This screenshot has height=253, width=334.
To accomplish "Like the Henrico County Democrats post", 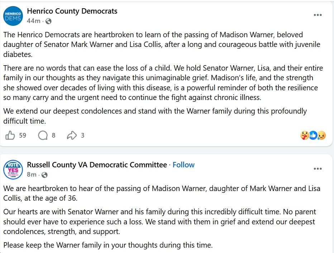I will point(10,135).
